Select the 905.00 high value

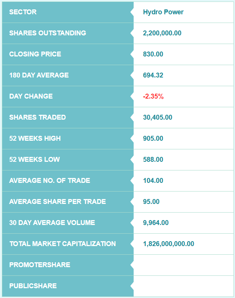pyautogui.click(x=153, y=138)
